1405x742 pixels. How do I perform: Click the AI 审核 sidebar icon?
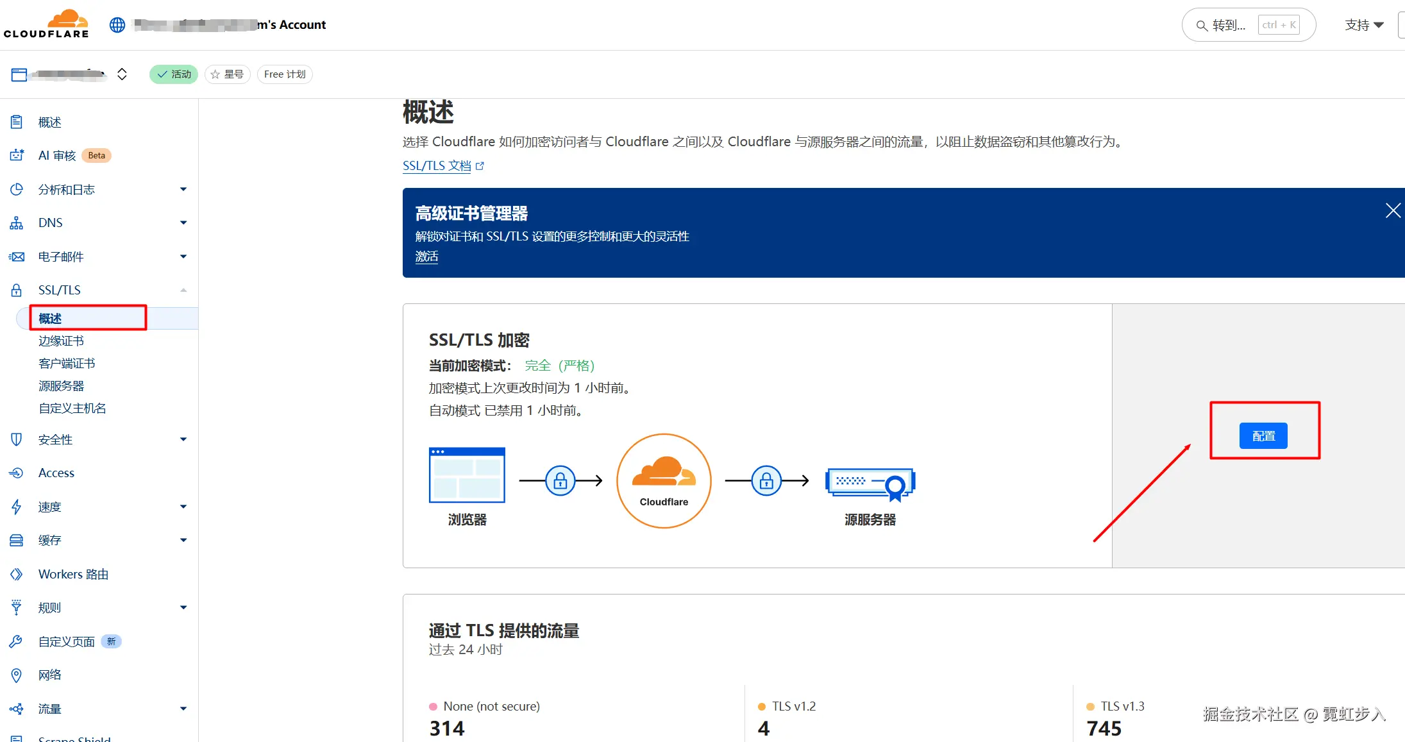pos(17,155)
